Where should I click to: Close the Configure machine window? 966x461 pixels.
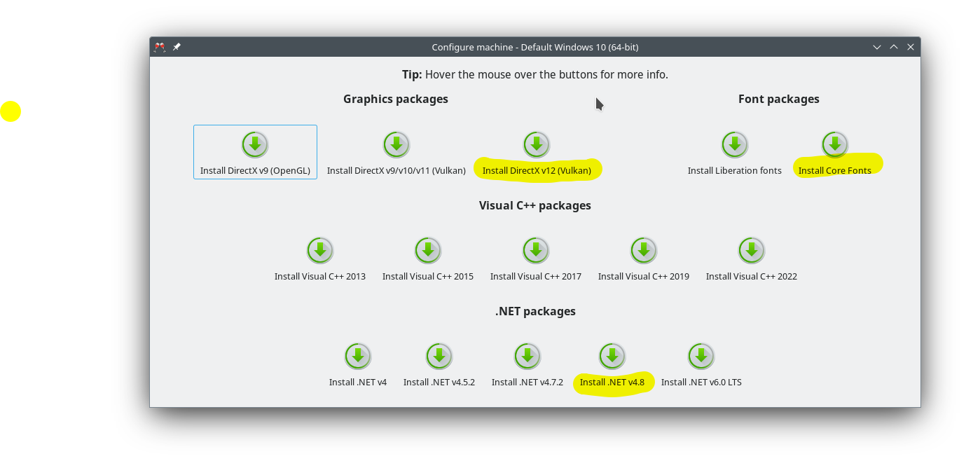(911, 47)
